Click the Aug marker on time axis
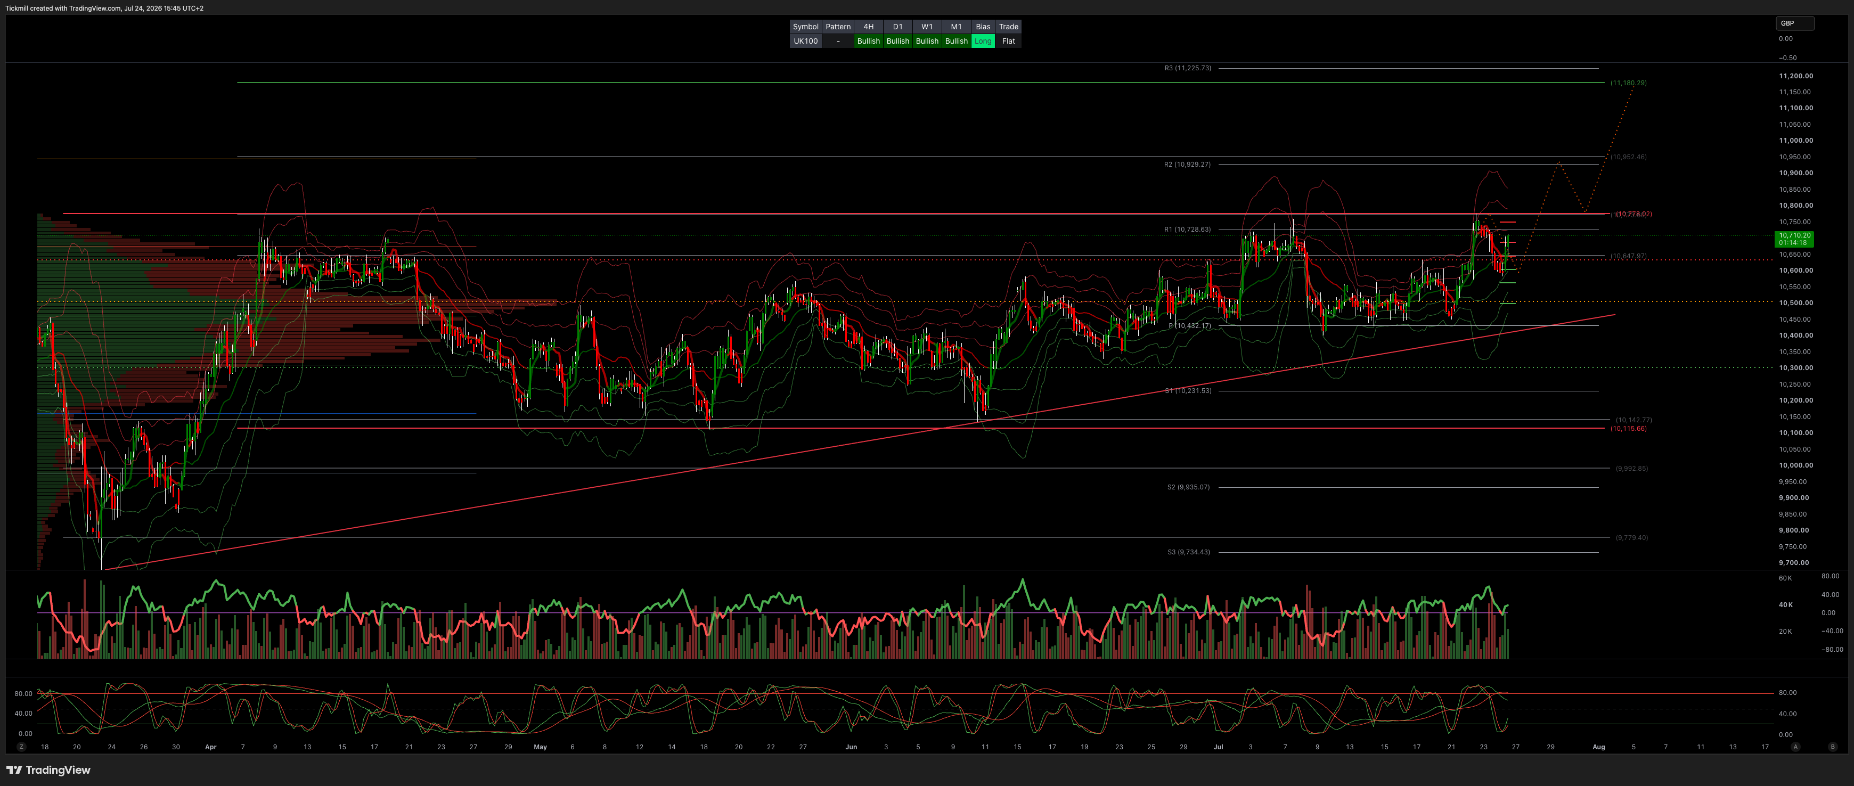Screen dimensions: 1854x786 tap(1598, 747)
